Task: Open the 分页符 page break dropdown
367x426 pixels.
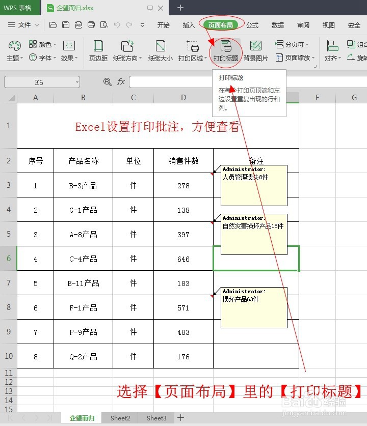Action: 292,44
